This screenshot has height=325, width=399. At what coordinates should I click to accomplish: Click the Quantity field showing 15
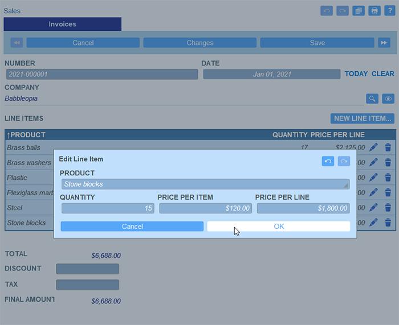pyautogui.click(x=108, y=208)
